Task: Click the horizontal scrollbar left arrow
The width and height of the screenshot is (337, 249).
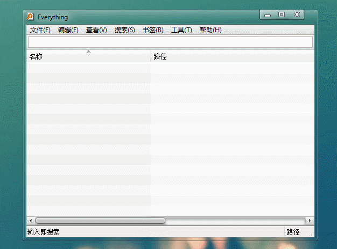Action: click(31, 221)
